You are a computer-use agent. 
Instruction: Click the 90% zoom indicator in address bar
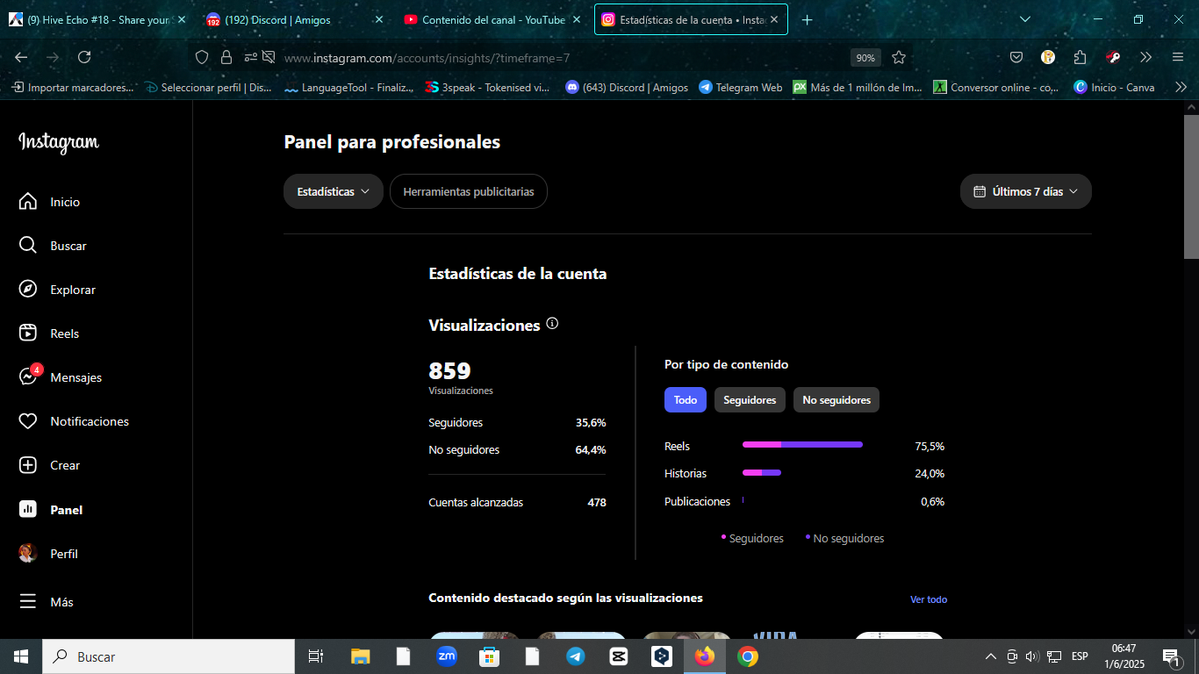(x=865, y=57)
